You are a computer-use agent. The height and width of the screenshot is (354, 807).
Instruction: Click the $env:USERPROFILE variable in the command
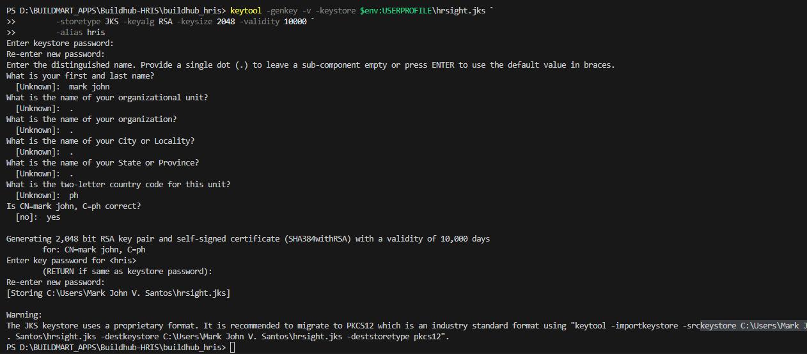click(396, 11)
